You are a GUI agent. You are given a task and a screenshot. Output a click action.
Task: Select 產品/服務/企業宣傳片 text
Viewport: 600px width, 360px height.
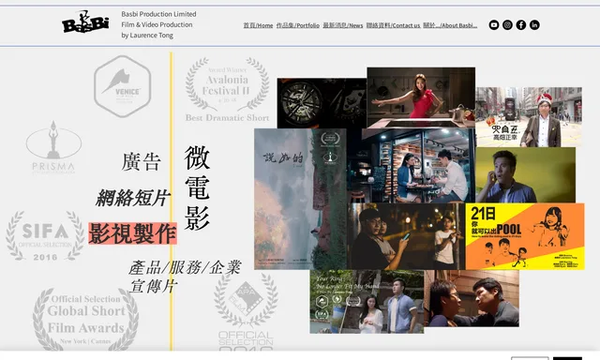(185, 277)
